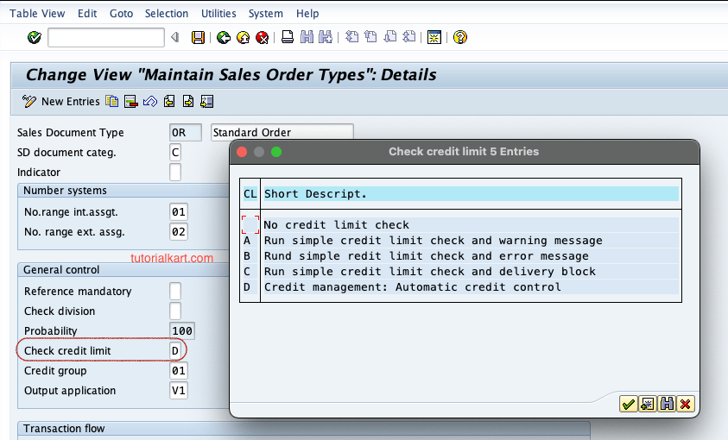Open the Help menu
This screenshot has width=728, height=440.
(x=307, y=14)
